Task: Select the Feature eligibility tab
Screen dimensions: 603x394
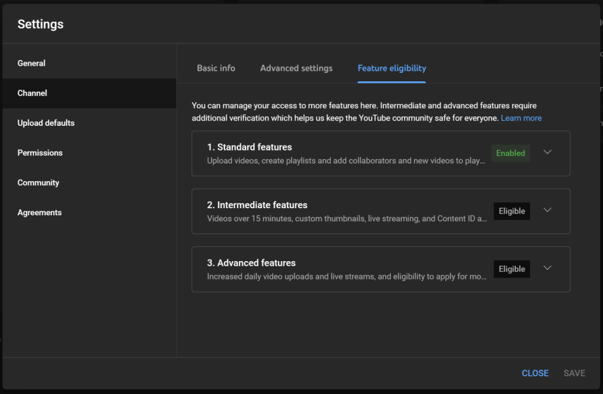Action: click(392, 68)
